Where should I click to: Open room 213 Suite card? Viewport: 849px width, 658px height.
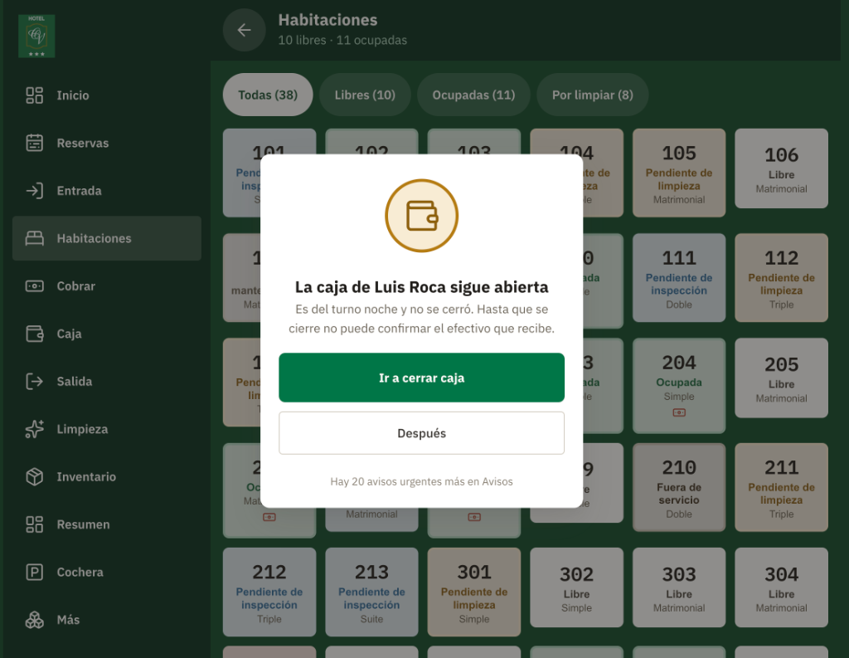click(x=371, y=592)
